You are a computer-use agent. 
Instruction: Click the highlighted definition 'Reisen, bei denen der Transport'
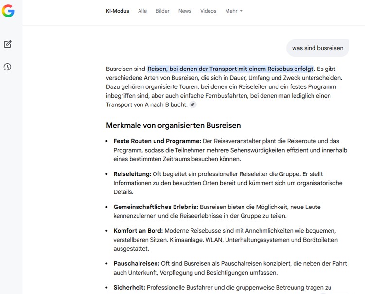click(230, 69)
